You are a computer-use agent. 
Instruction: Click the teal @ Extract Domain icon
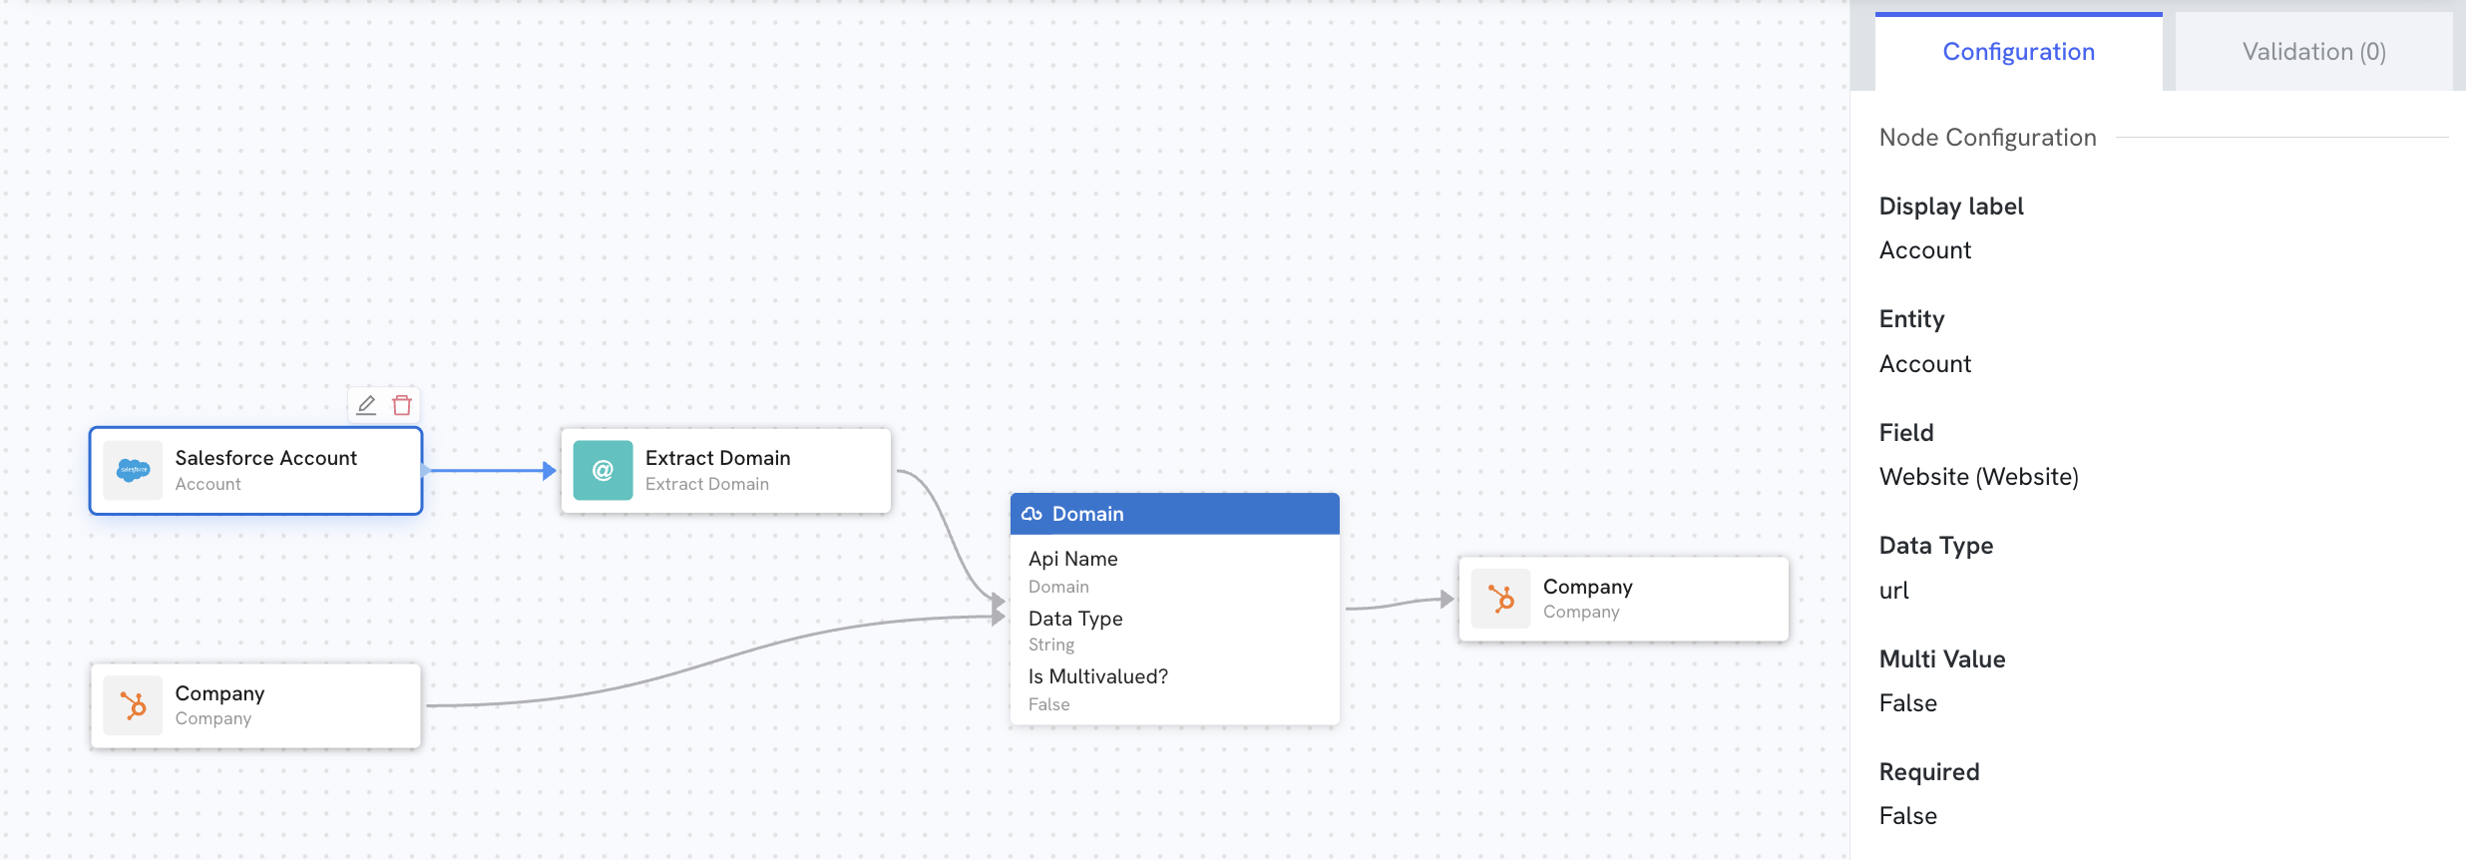coord(603,470)
